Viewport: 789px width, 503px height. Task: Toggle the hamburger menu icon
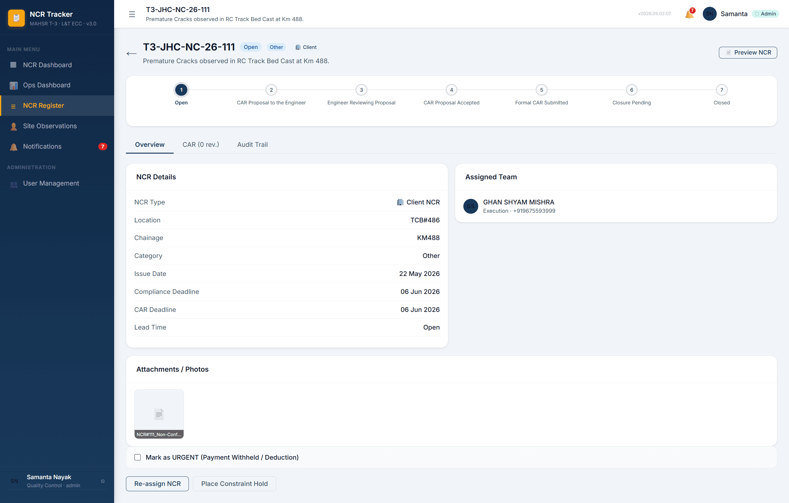(x=132, y=14)
